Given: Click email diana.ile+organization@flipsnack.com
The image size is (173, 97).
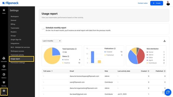Looking at the screenshot, I should pos(83,88).
